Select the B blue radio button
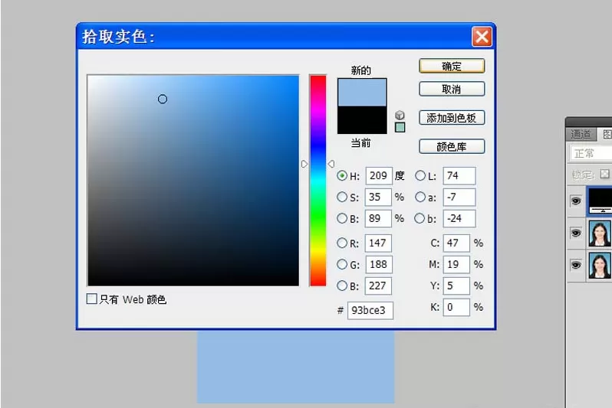Screen dimensions: 612x408 click(342, 286)
